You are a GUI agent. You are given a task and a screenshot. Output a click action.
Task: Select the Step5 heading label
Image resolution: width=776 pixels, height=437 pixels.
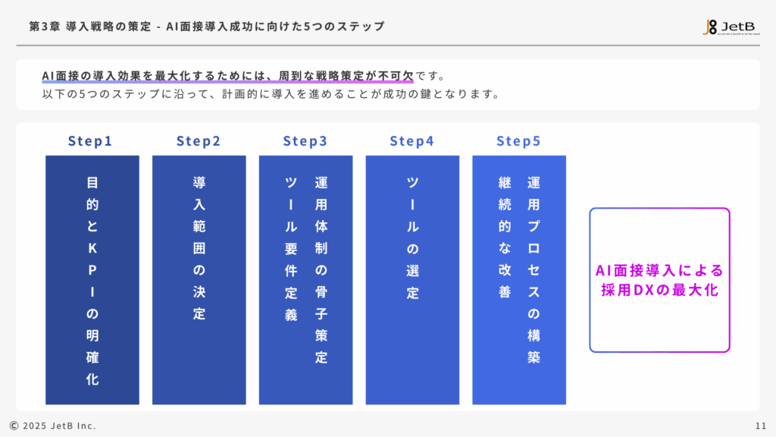tap(519, 141)
